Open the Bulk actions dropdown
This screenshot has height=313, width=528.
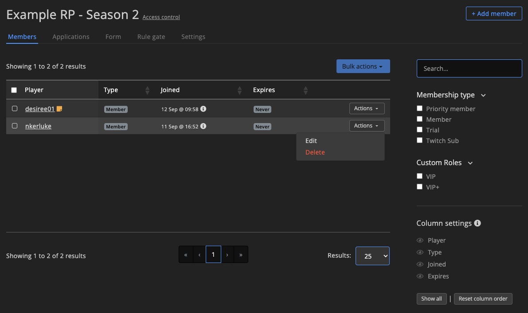[x=363, y=66]
